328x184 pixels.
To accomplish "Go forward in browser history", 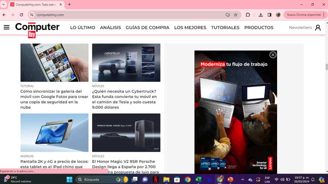I will (x=13, y=15).
